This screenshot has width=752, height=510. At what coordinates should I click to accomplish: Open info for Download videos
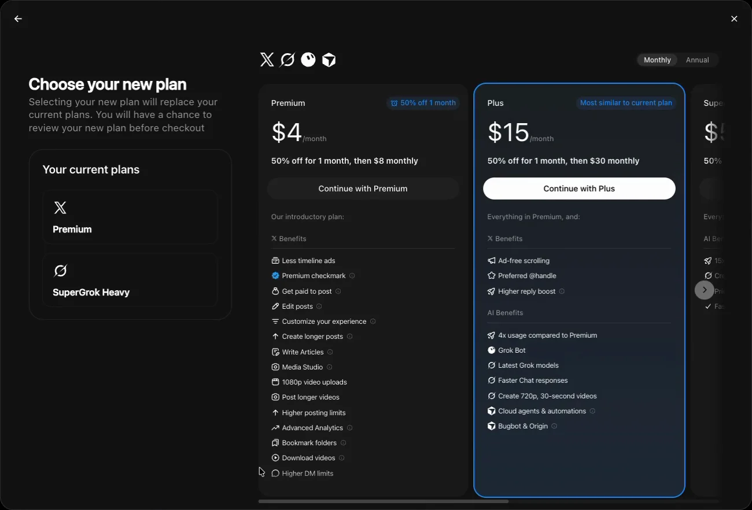[342, 458]
